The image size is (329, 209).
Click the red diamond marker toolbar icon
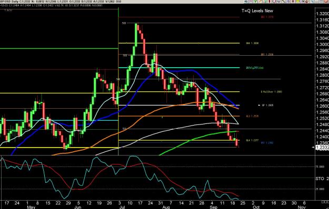pyautogui.click(x=293, y=1)
